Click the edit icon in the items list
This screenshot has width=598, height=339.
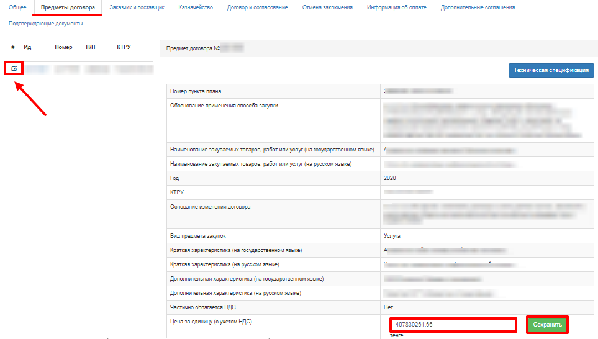14,68
